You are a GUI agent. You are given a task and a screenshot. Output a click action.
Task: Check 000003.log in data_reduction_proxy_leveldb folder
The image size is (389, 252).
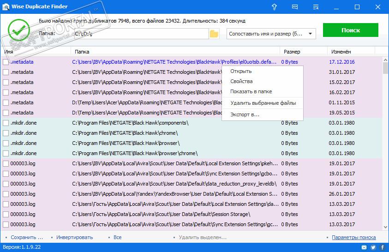(x=6, y=184)
